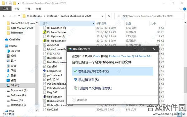Click the Crack source folder link

97,56
